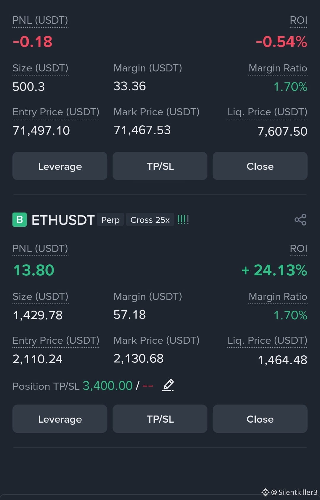Open the ETHUSDT pair title
The width and height of the screenshot is (320, 500).
point(63,220)
